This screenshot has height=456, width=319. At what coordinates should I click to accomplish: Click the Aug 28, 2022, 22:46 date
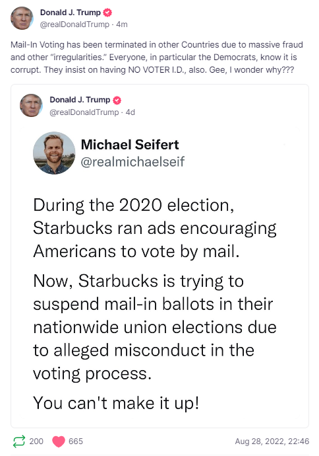(272, 441)
